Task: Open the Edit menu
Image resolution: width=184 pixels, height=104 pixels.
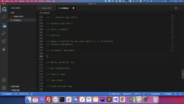Action: 16,1
